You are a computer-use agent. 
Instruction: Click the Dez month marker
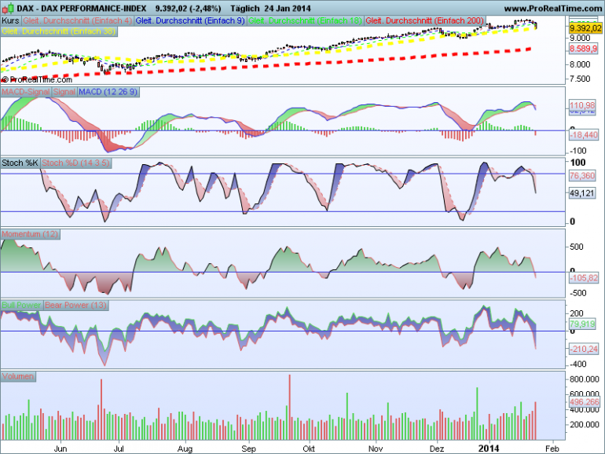[x=437, y=449]
